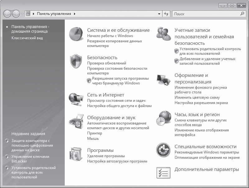Open the Clock, Language and Region icon
The image size is (249, 188).
(x=164, y=118)
